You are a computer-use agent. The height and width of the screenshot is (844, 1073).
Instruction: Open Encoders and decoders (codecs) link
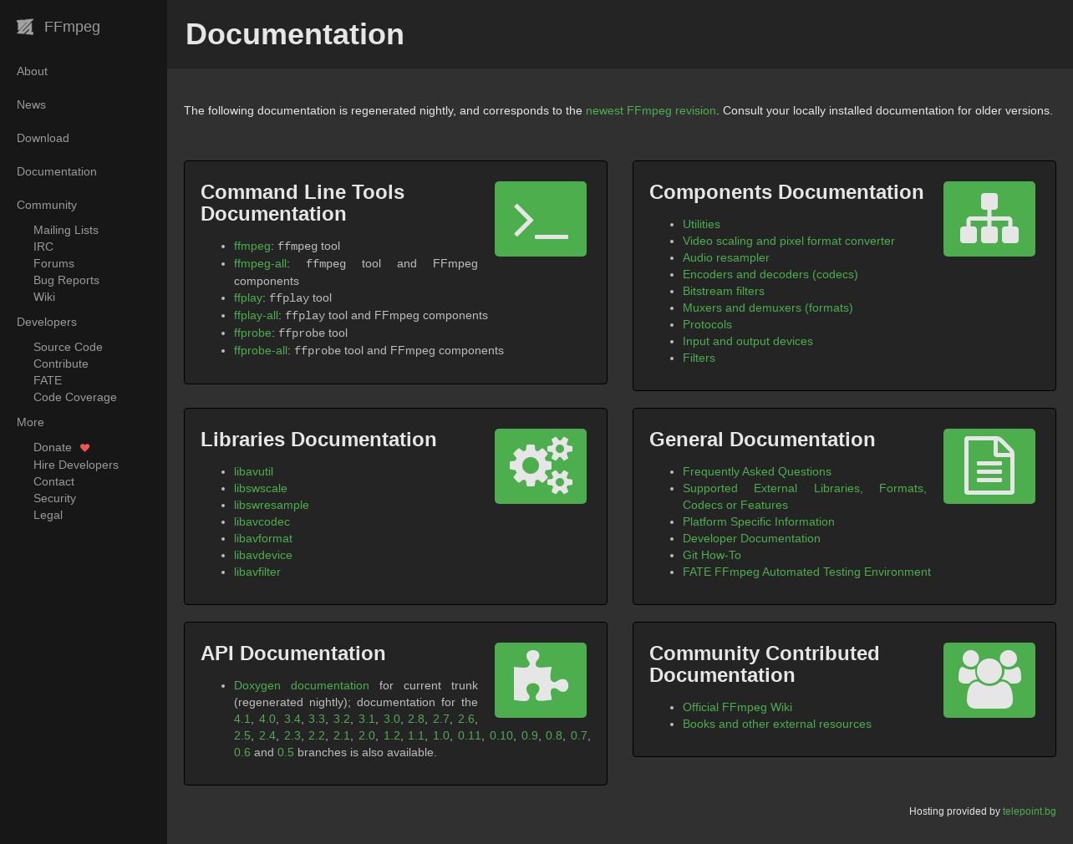pos(770,274)
